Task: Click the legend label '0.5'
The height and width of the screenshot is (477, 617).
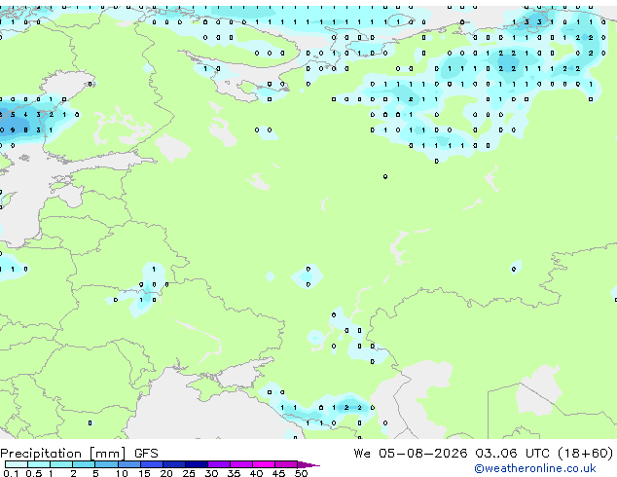Action: click(x=34, y=473)
